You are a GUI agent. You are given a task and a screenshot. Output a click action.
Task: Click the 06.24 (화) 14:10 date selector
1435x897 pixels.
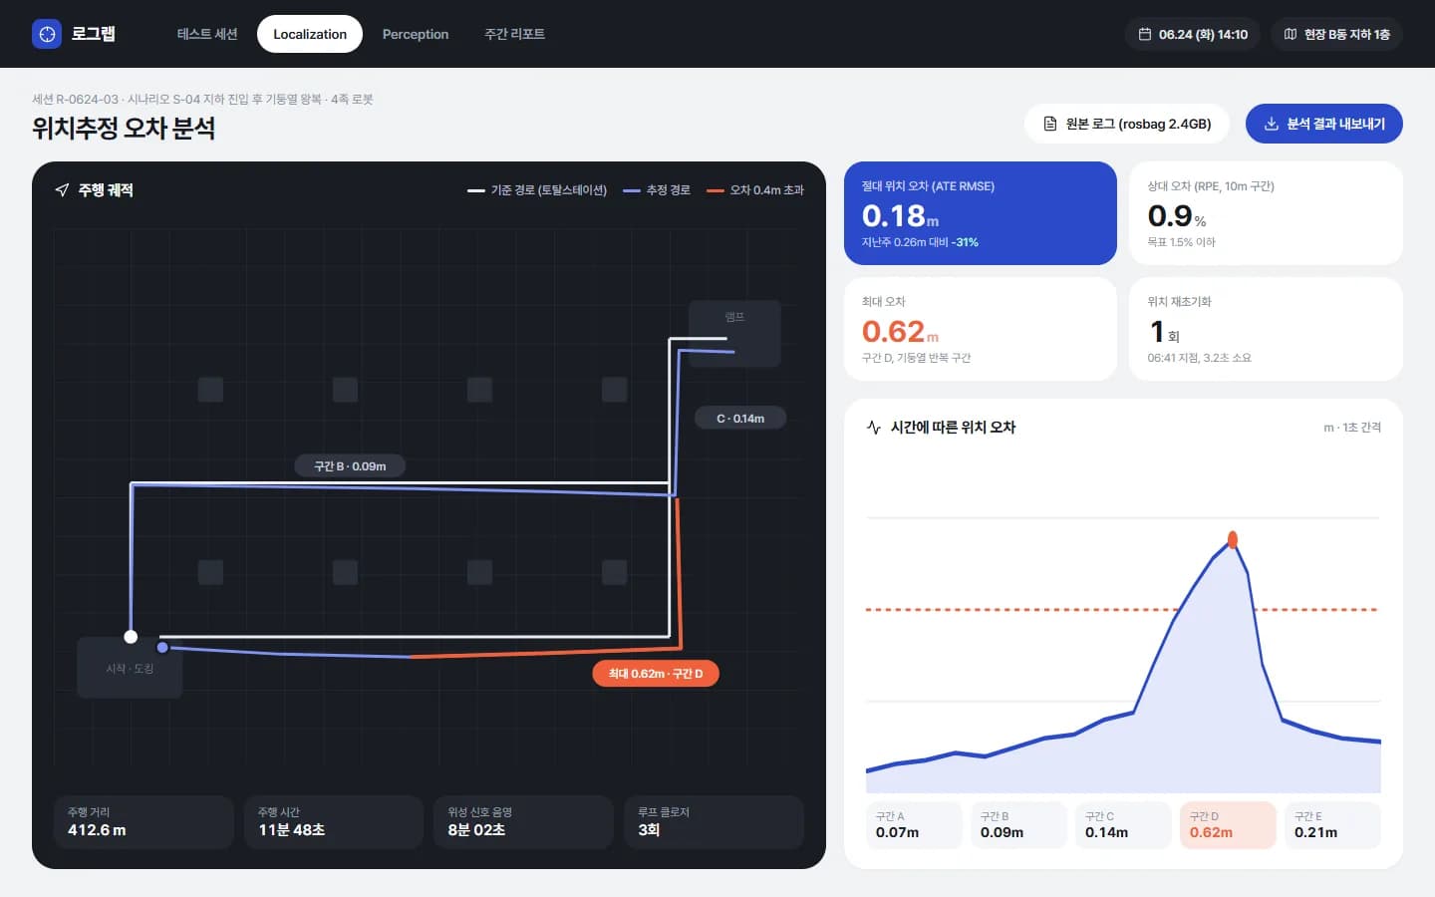pyautogui.click(x=1193, y=34)
